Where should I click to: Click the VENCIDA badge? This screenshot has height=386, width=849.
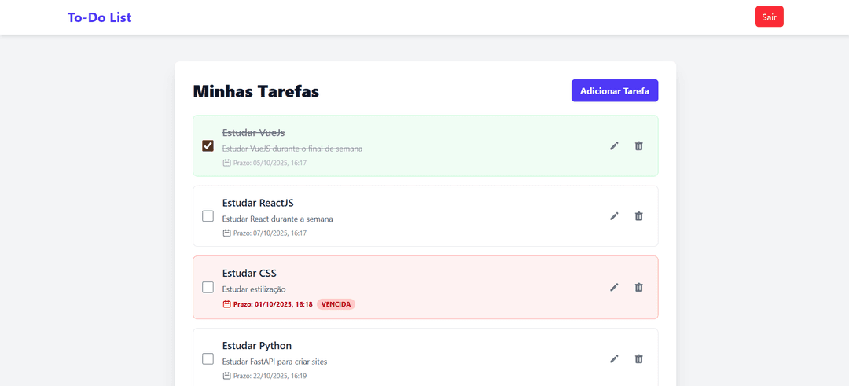point(336,304)
